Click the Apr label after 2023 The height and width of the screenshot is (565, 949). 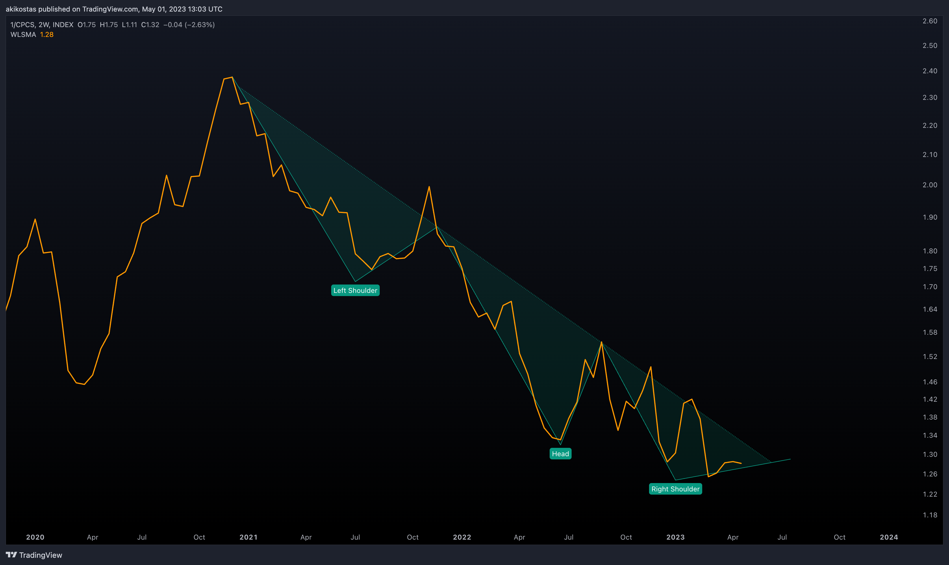pyautogui.click(x=733, y=537)
